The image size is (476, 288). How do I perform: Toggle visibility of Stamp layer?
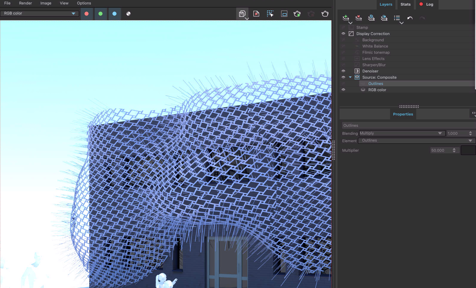(x=343, y=27)
